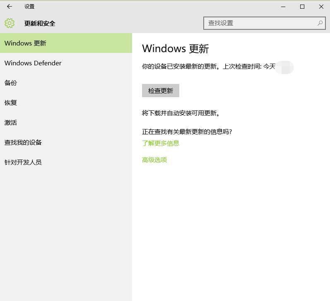Click the 设置 window title
This screenshot has width=330, height=301.
tap(29, 7)
